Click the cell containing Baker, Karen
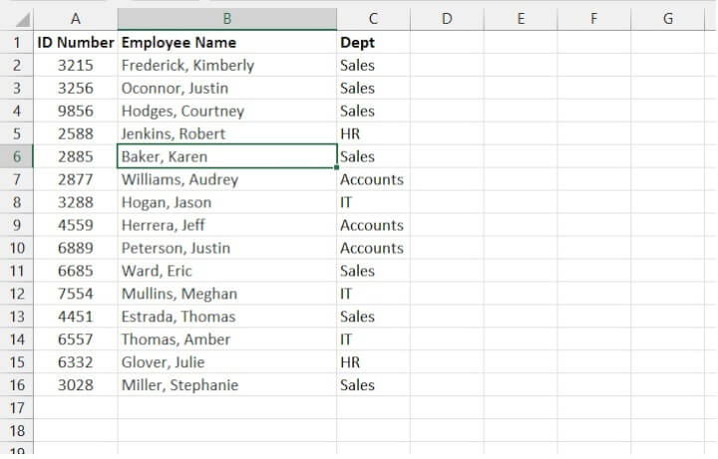718x459 pixels. 226,156
